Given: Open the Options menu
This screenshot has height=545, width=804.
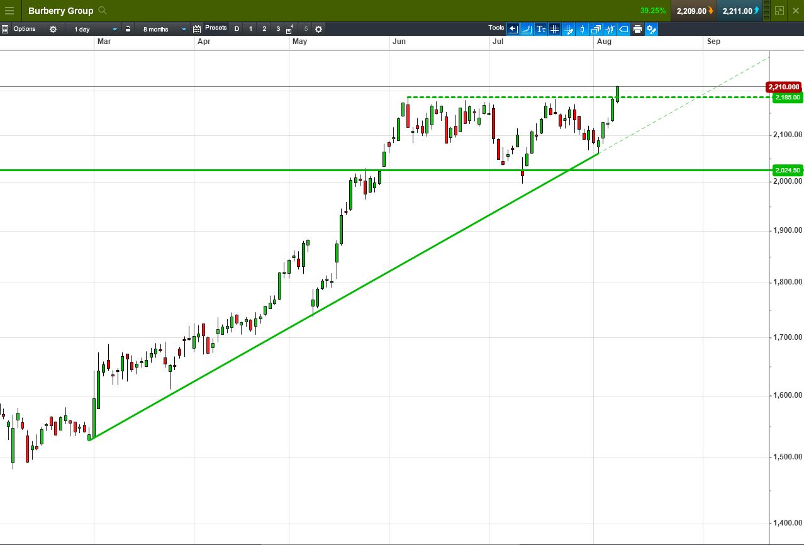Looking at the screenshot, I should pos(24,29).
